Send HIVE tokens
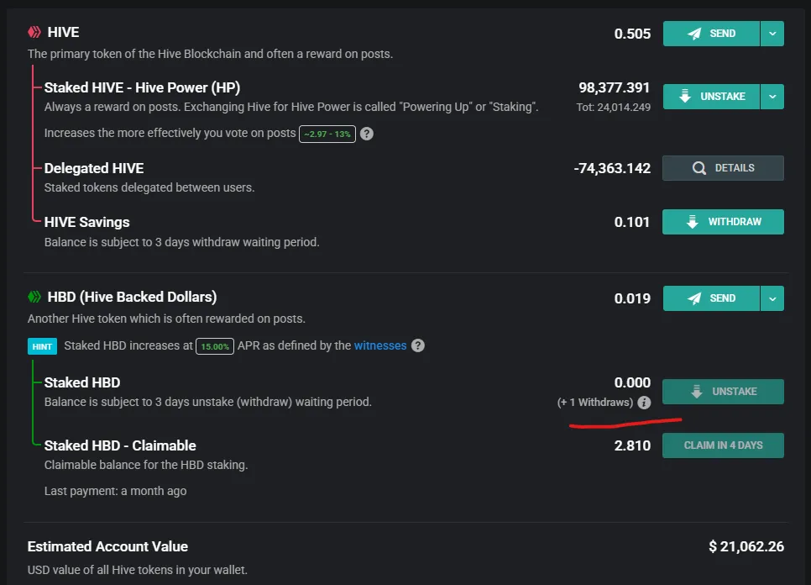The width and height of the screenshot is (811, 585). pos(711,34)
